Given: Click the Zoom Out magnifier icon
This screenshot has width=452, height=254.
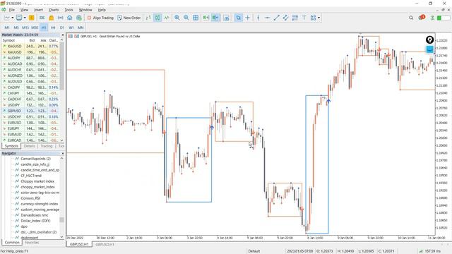Looking at the screenshot, I should click(x=186, y=18).
